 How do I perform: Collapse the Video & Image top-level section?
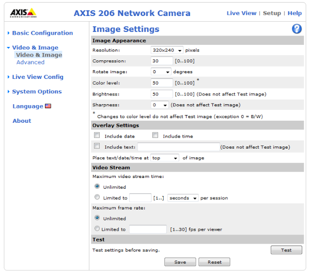point(35,47)
